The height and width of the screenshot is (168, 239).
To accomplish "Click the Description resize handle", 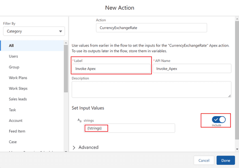I will (x=229, y=96).
